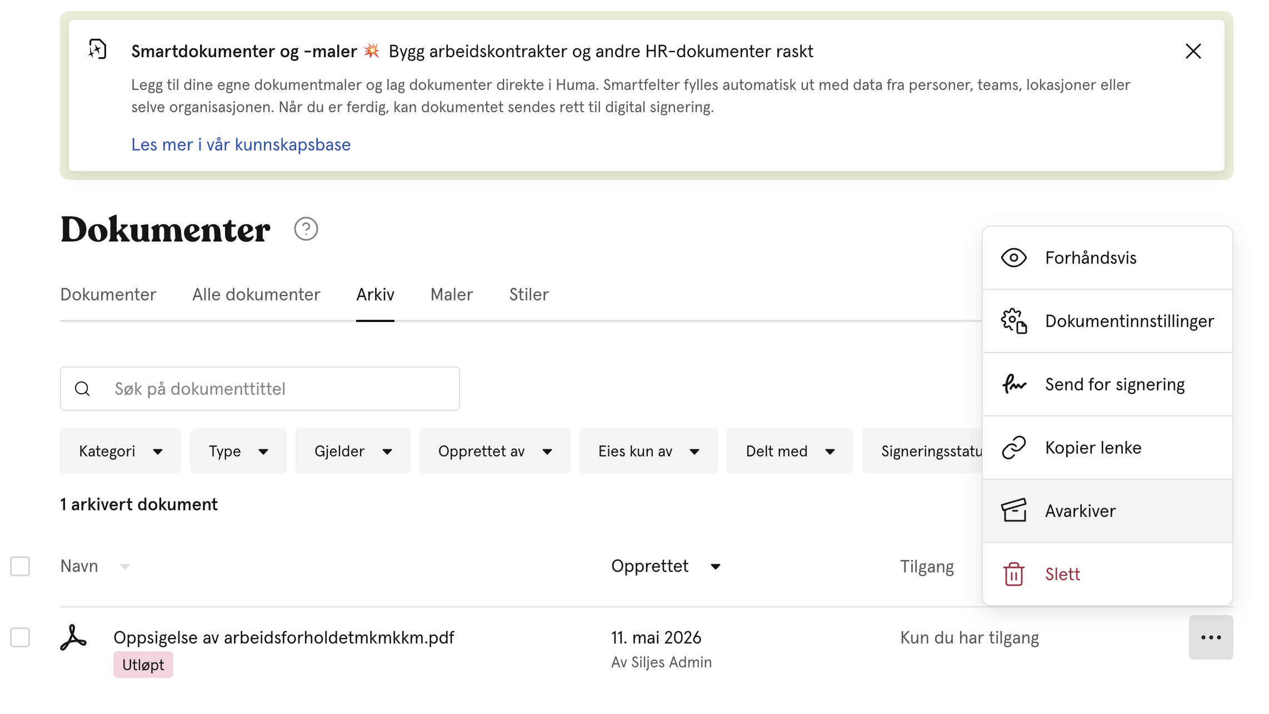Screen dimensions: 1269x714
Task: Click the Utløpt status badge
Action: [143, 665]
